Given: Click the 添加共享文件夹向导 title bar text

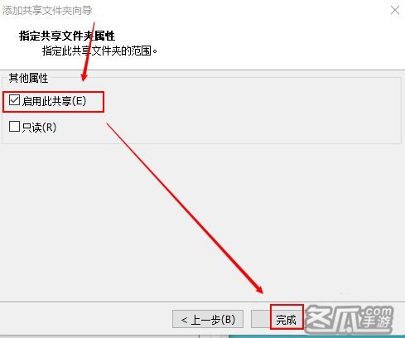Looking at the screenshot, I should [47, 11].
